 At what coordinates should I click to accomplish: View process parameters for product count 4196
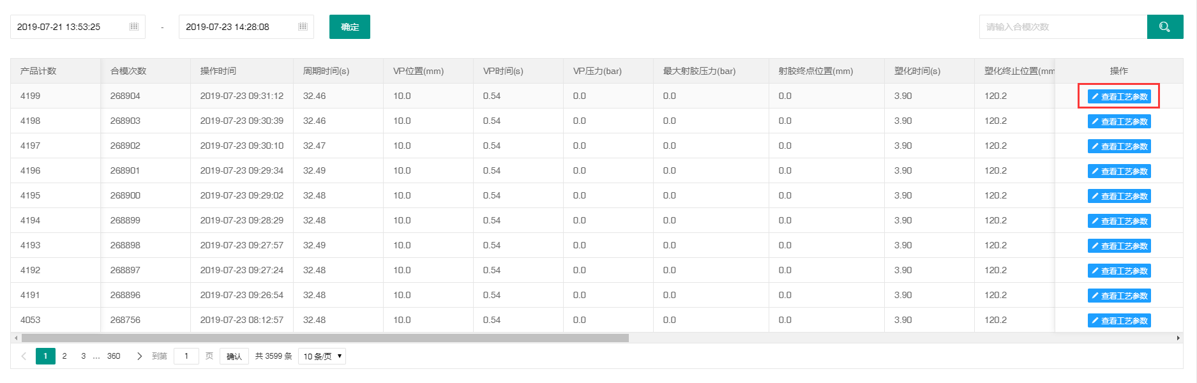(1119, 171)
